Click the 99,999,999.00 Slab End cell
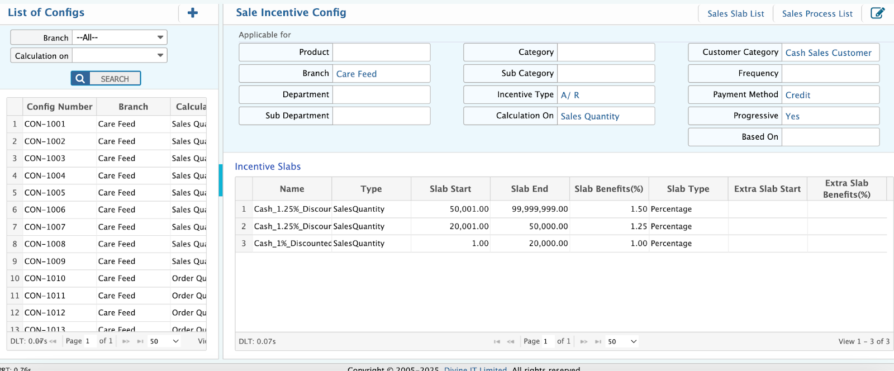 (x=530, y=209)
